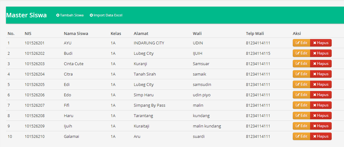This screenshot has width=344, height=147.
Task: Delete the student record for Edo
Action: [x=321, y=95]
